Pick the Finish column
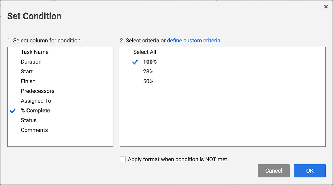Image resolution: width=333 pixels, height=185 pixels. tap(28, 81)
